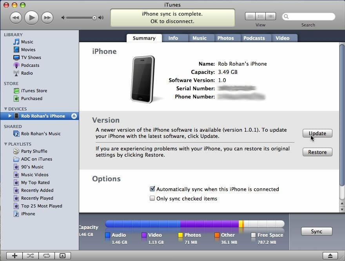Click the eject disc button
The height and width of the screenshot is (261, 345).
click(x=330, y=256)
